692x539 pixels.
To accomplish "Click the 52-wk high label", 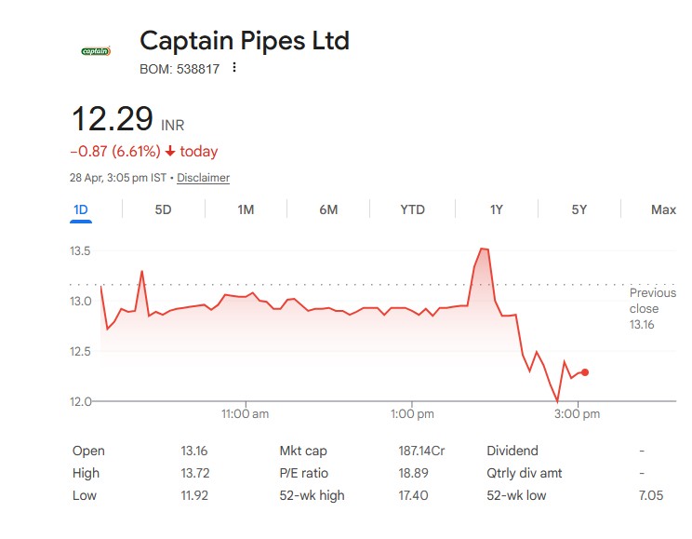I will click(x=312, y=495).
